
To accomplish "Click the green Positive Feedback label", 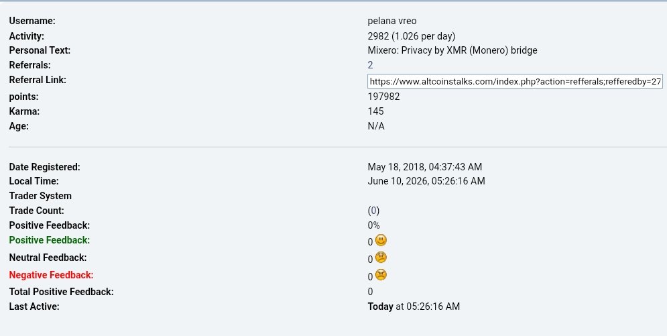I will click(x=50, y=240).
